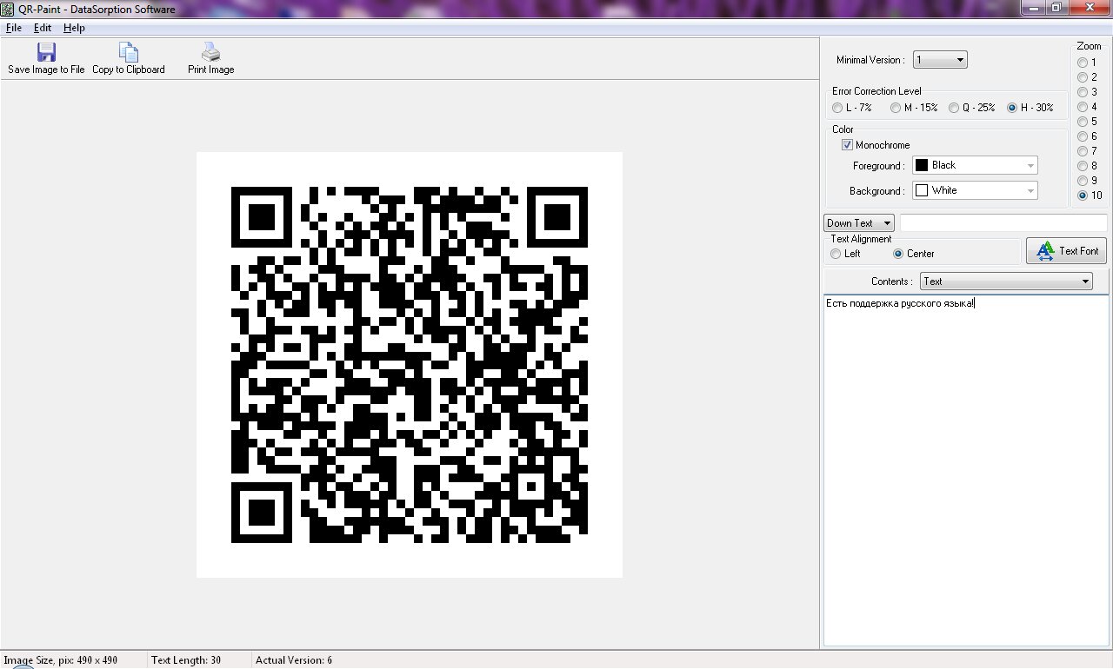Set zoom level to 1
This screenshot has width=1113, height=669.
pyautogui.click(x=1083, y=63)
